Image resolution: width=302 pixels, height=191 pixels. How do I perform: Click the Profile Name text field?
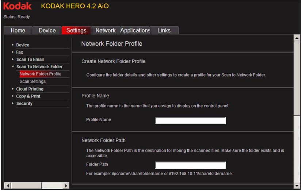coord(190,121)
